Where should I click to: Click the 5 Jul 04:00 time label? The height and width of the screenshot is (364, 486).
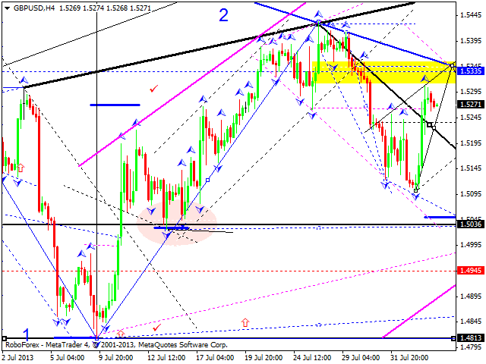coord(67,358)
